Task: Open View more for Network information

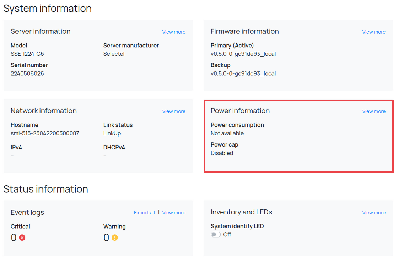Action: [x=174, y=111]
